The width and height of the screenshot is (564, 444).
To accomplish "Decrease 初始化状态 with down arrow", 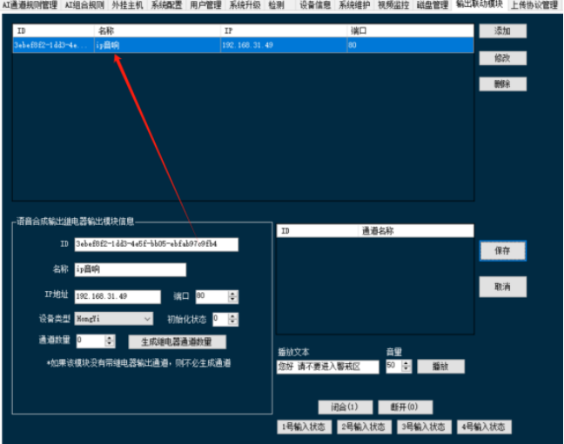I will (x=232, y=322).
